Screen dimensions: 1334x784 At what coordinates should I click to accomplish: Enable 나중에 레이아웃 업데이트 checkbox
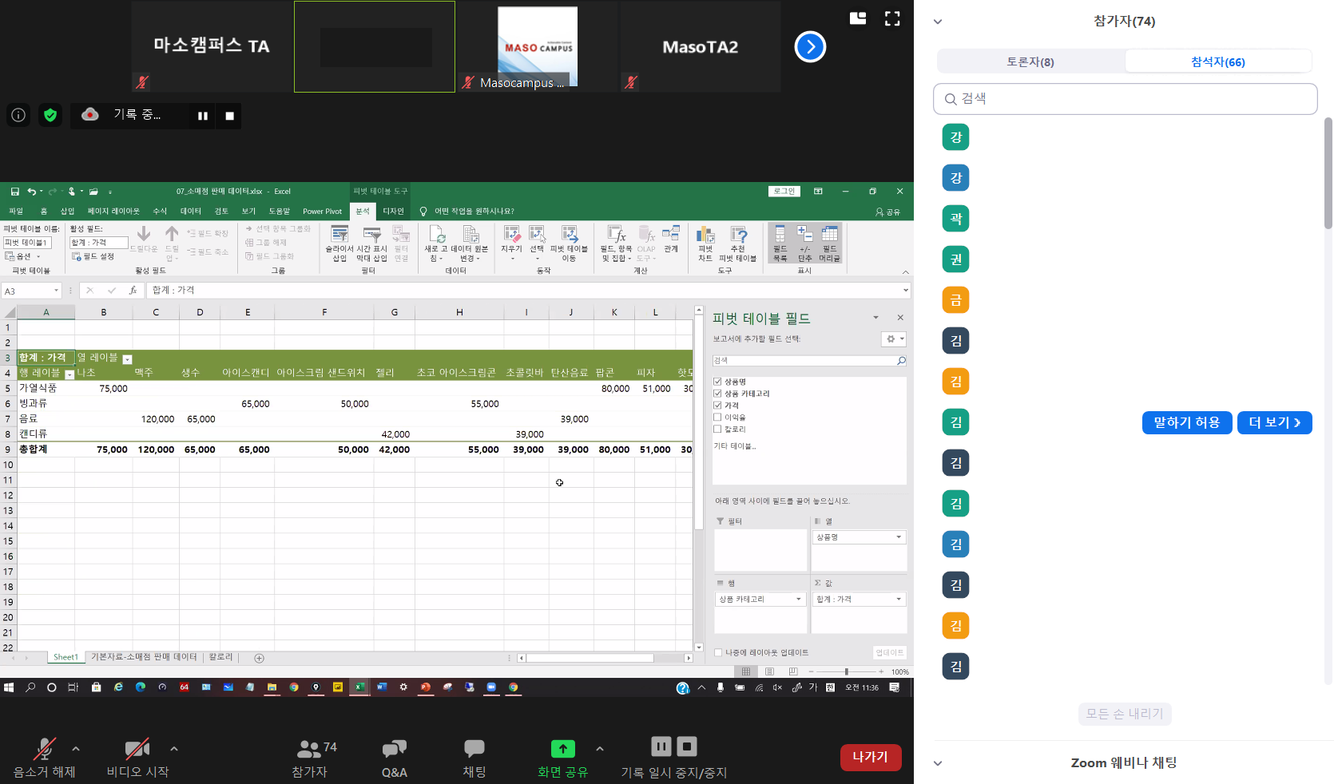coord(718,652)
